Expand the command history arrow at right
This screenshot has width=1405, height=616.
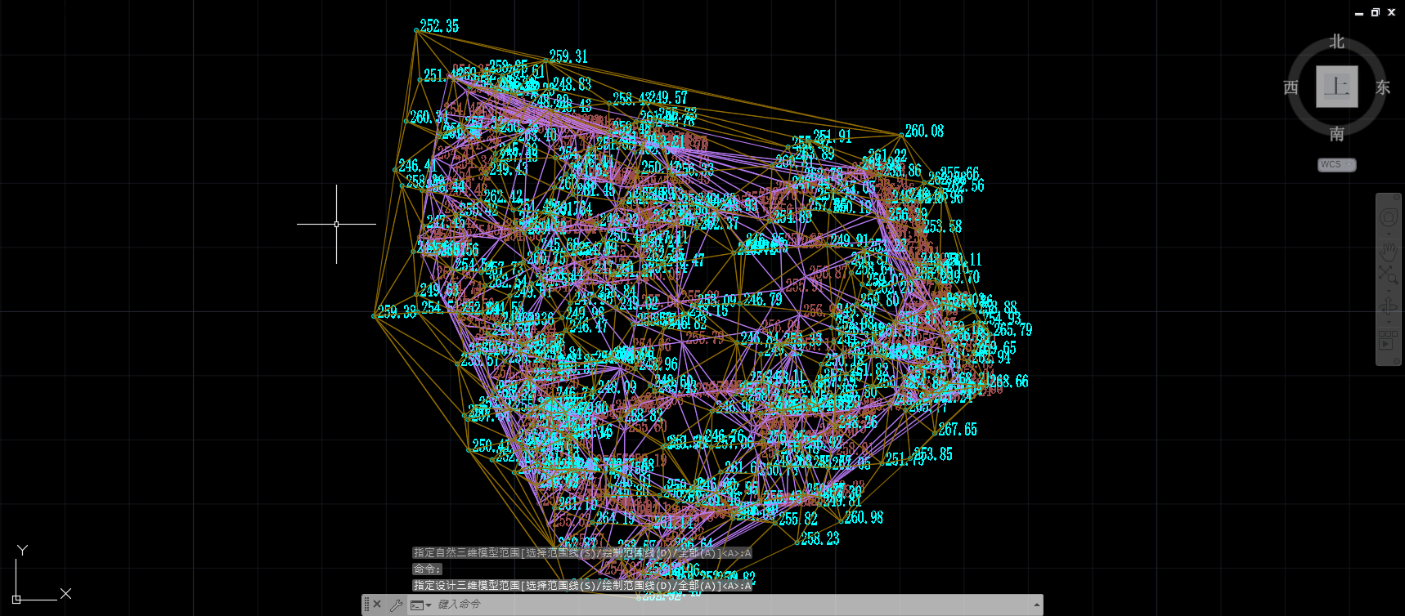pos(1036,605)
